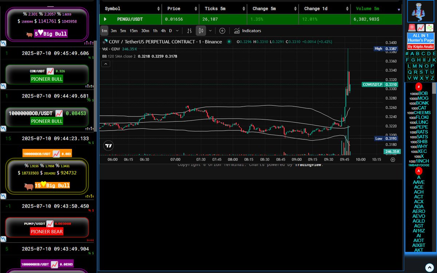This screenshot has width=437, height=273.
Task: Select the 1h timeframe
Action: coord(155,31)
